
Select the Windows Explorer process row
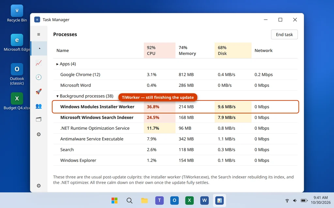[175, 161]
